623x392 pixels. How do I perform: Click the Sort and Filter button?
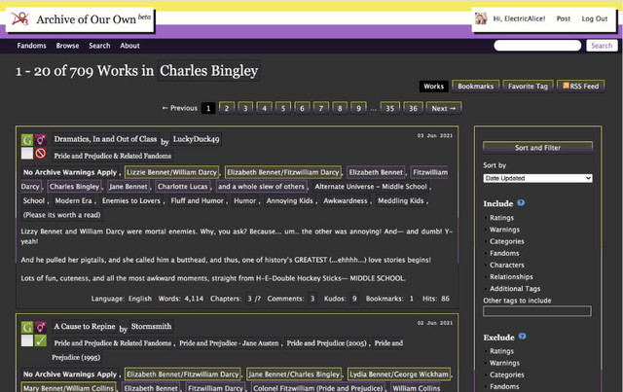coord(537,148)
